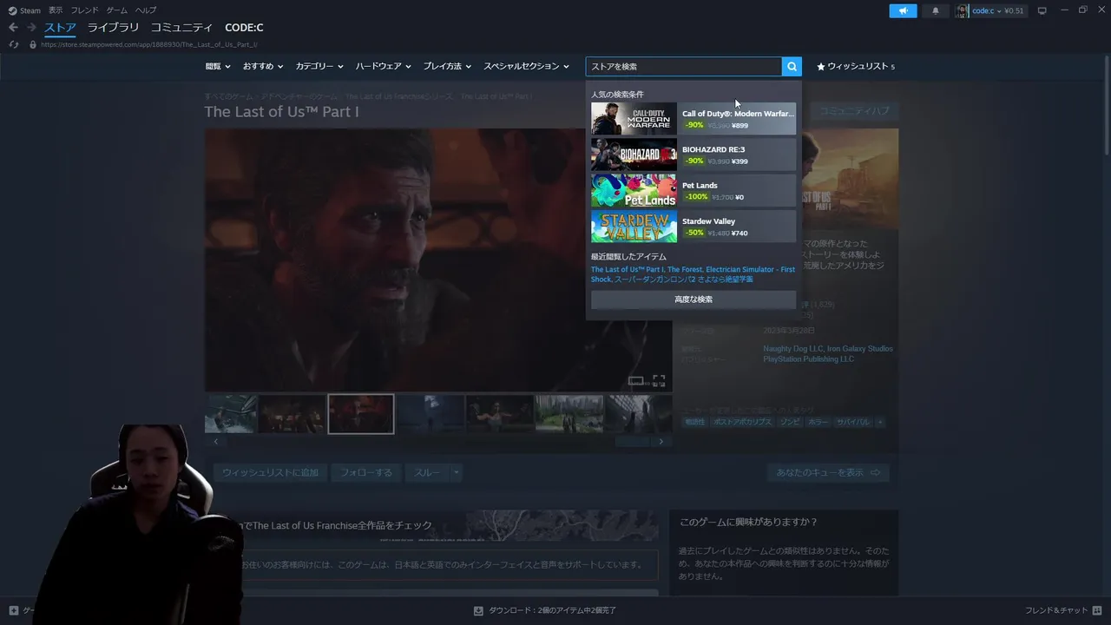This screenshot has height=625, width=1111.
Task: Open the コミュニティハブ button
Action: (x=855, y=111)
